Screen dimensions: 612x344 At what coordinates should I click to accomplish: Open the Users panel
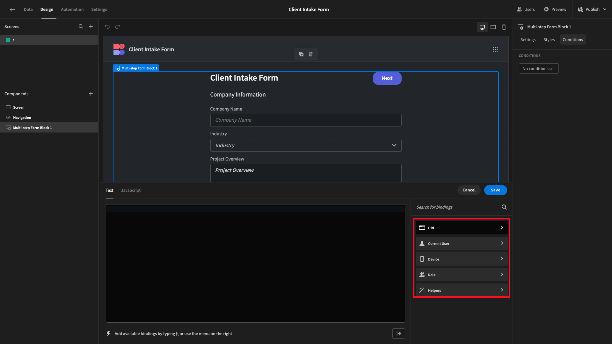coord(526,10)
